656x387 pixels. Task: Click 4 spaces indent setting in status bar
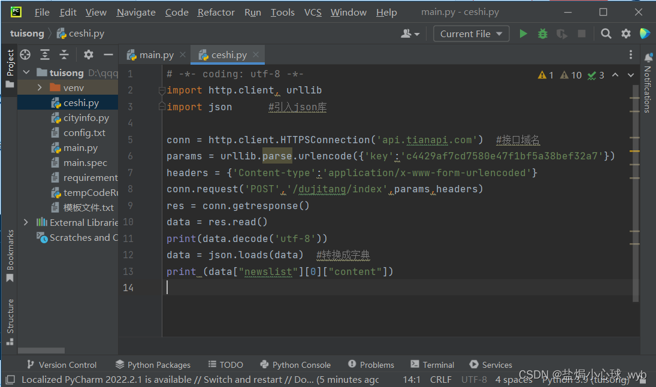(514, 379)
